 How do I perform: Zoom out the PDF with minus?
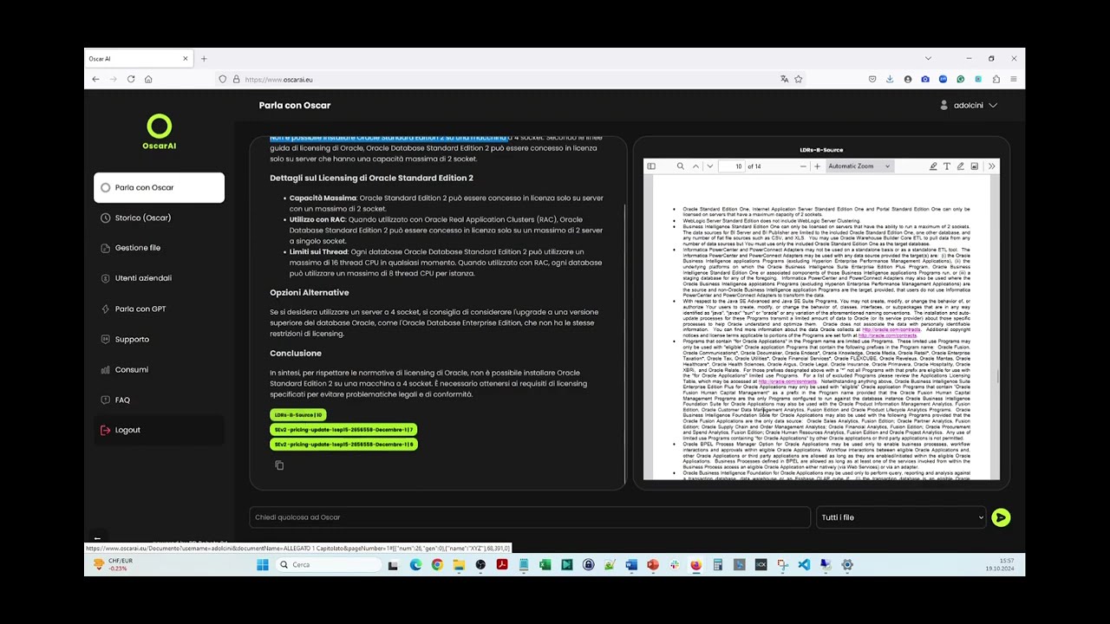tap(803, 166)
